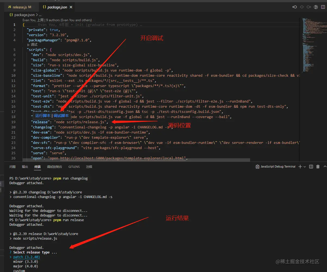327x272 pixels.
Task: Click 调试脚本 in the hover popup
Action: click(61, 116)
